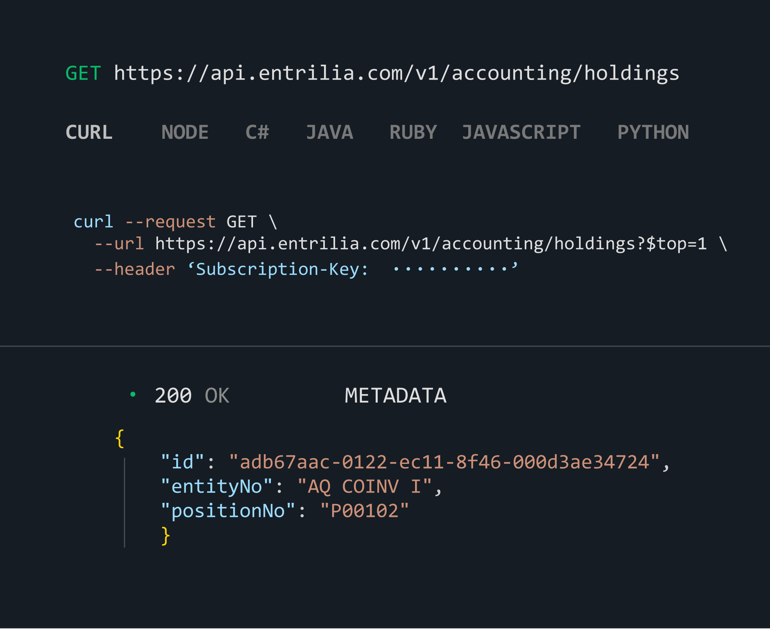
Task: Switch to the JAVA tab
Action: (329, 132)
